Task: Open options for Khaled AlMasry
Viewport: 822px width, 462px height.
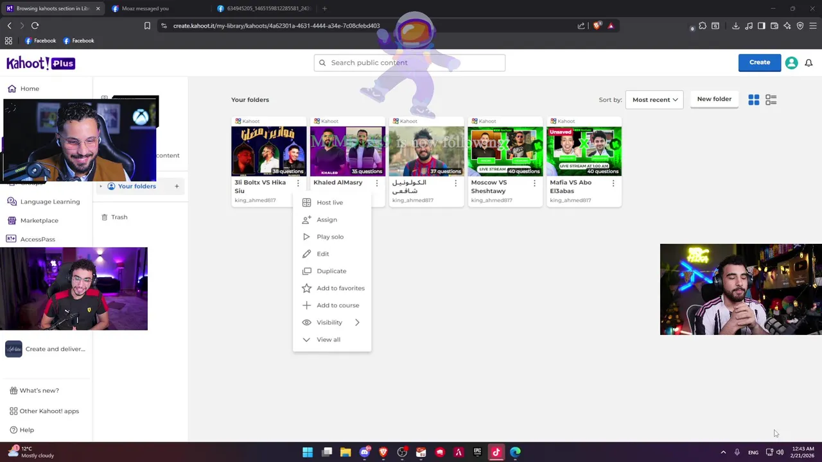Action: click(377, 183)
